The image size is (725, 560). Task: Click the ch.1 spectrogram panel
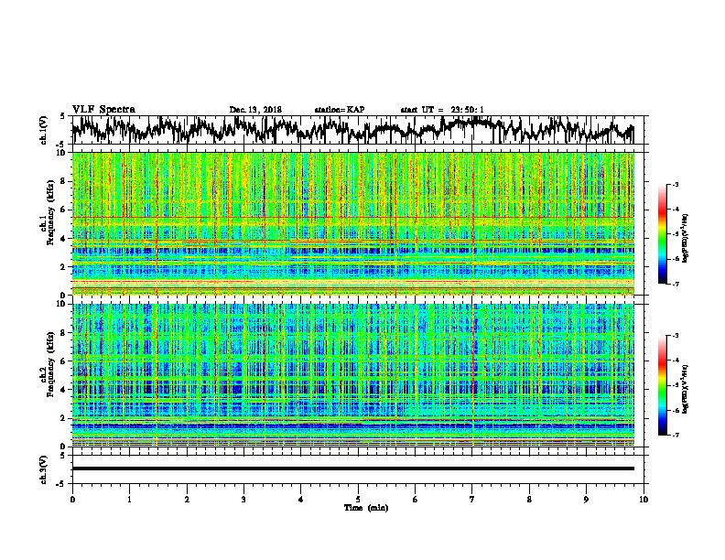coord(352,223)
